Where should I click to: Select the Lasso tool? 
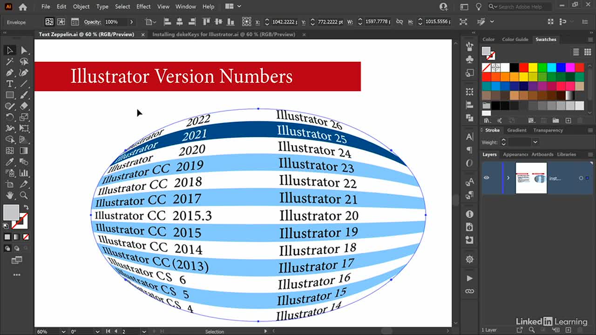[x=24, y=61]
